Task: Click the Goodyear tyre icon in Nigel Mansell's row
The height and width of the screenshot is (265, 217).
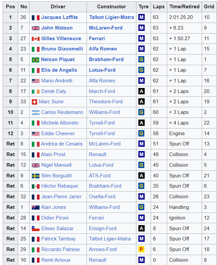Action: pos(141,165)
